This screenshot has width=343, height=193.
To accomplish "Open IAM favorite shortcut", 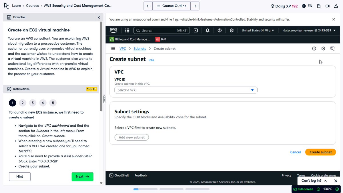I will click(x=161, y=39).
